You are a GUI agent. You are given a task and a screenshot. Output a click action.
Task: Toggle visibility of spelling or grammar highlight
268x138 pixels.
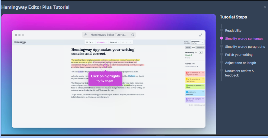[203, 85]
